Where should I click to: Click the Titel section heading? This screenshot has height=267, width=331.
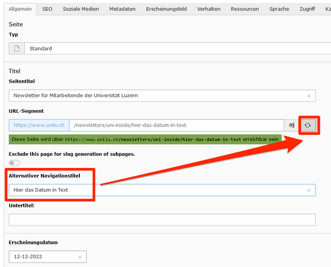[x=14, y=71]
